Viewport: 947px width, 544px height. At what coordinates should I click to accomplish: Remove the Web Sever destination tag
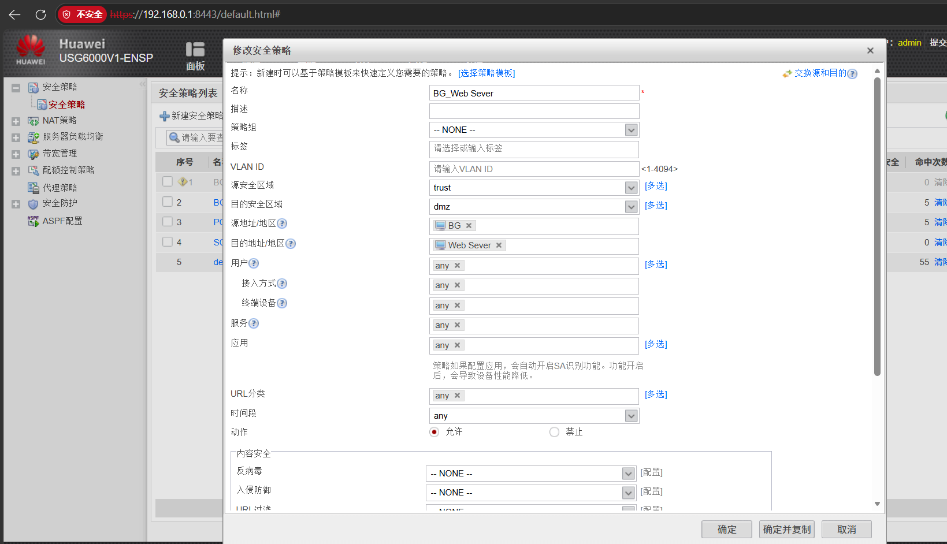(x=499, y=245)
